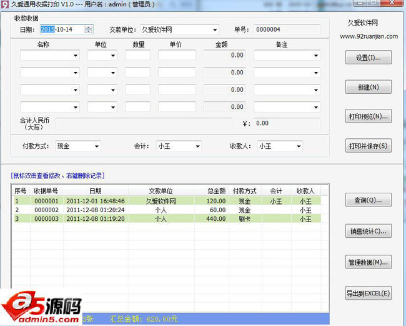Click the app icon in title bar
Image resolution: width=406 pixels, height=326 pixels.
[x=5, y=4]
